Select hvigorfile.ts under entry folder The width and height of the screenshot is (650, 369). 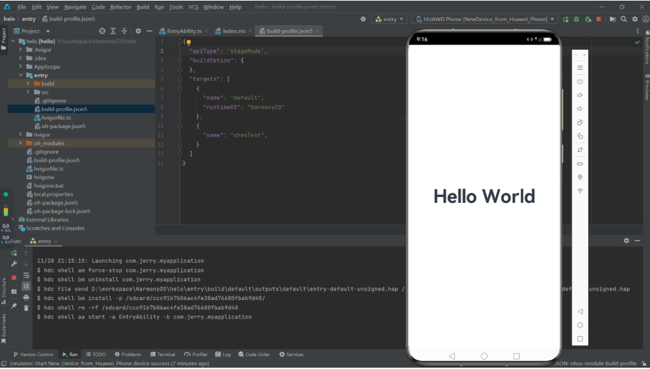56,118
